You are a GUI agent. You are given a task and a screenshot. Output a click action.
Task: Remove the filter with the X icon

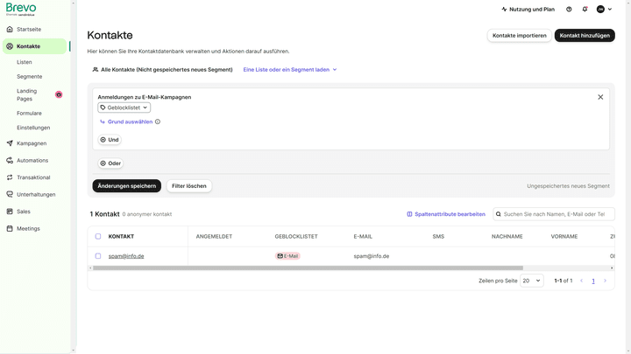[x=600, y=97]
